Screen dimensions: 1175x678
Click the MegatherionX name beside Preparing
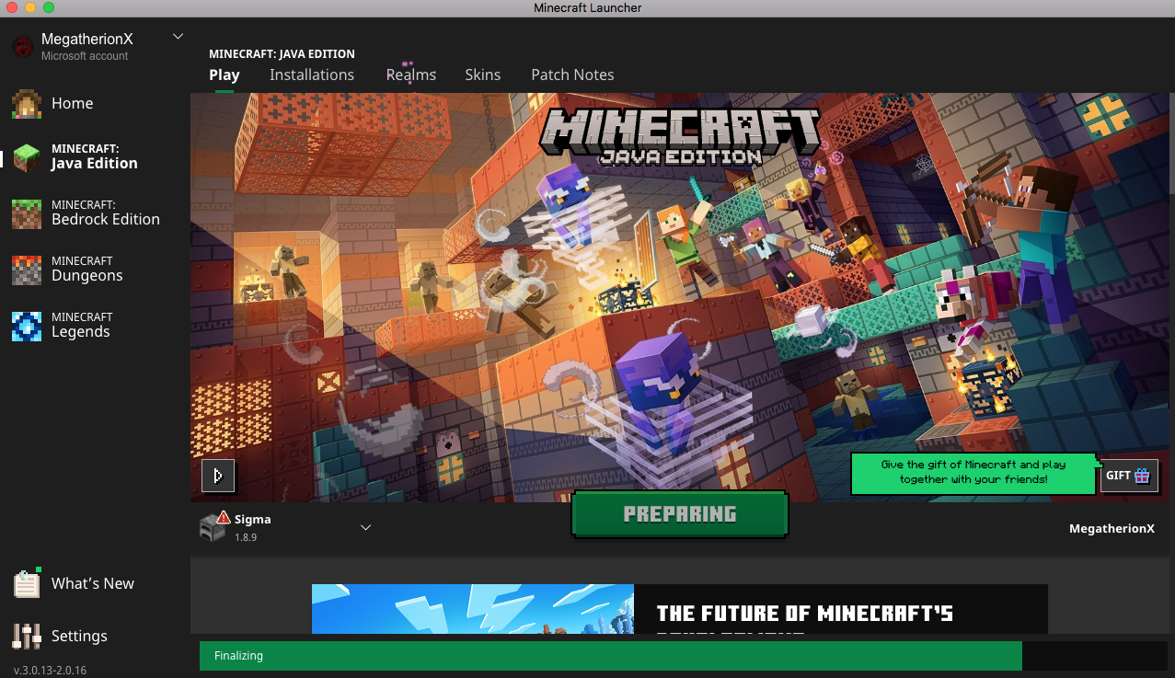click(1112, 529)
